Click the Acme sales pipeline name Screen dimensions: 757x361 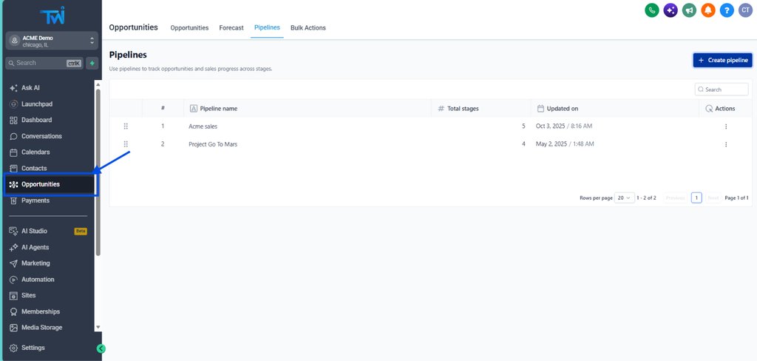click(203, 126)
